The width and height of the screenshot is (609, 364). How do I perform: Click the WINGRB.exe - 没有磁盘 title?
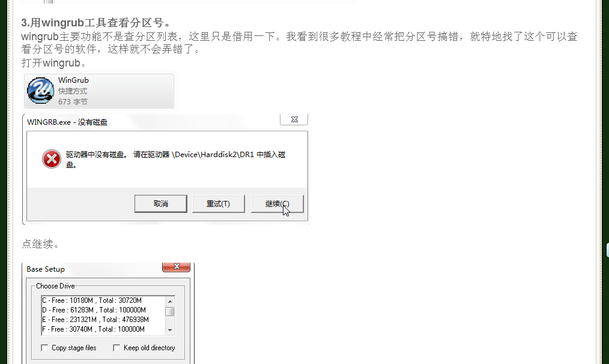pos(67,122)
